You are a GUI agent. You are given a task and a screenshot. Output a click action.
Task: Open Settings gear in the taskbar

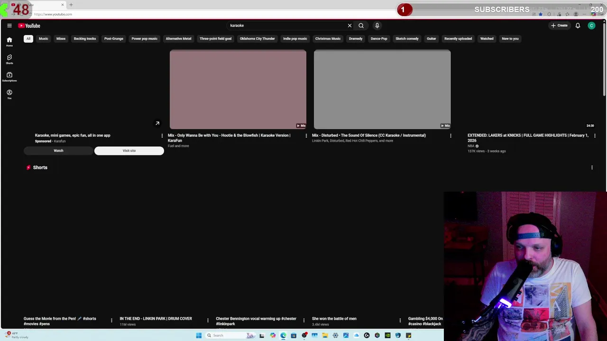click(x=335, y=335)
